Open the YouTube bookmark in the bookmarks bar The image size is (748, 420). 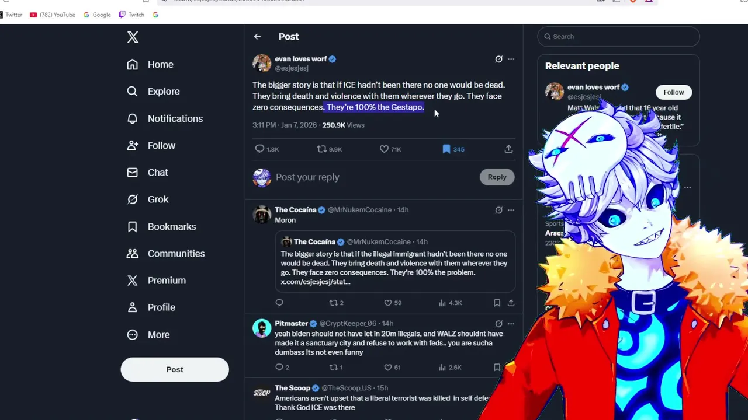point(53,15)
